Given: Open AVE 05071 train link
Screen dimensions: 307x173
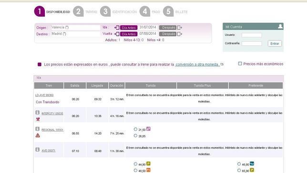Looking at the screenshot, I should [49, 151].
